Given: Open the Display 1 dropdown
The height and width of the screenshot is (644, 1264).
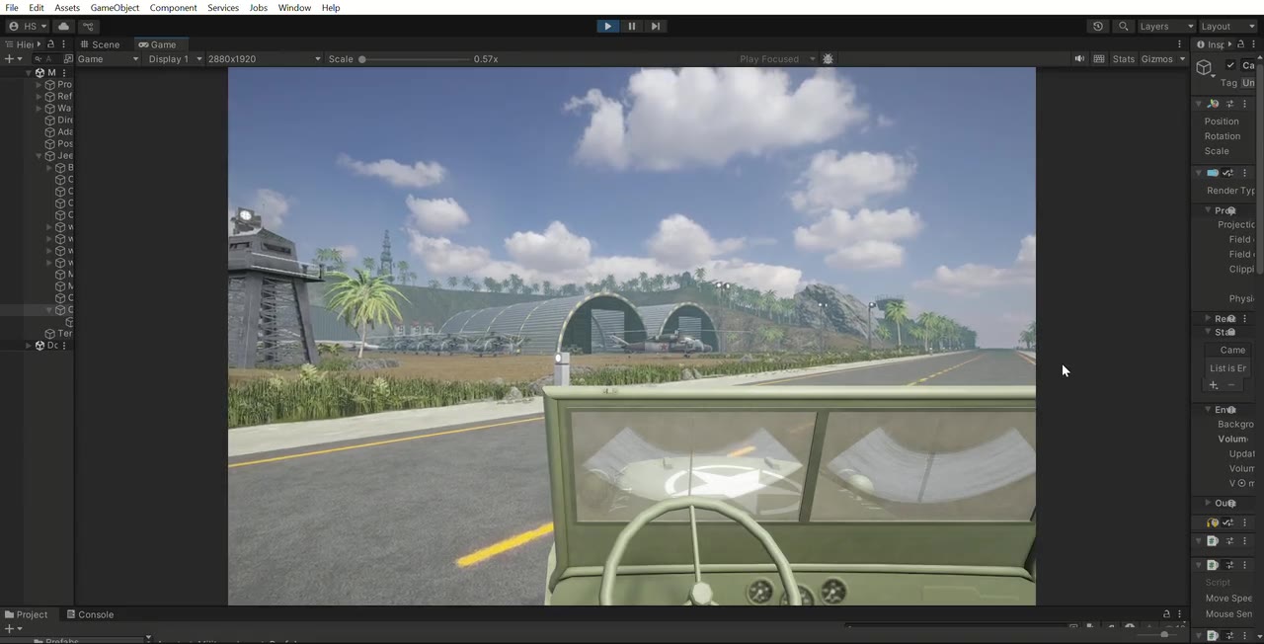Looking at the screenshot, I should [175, 59].
